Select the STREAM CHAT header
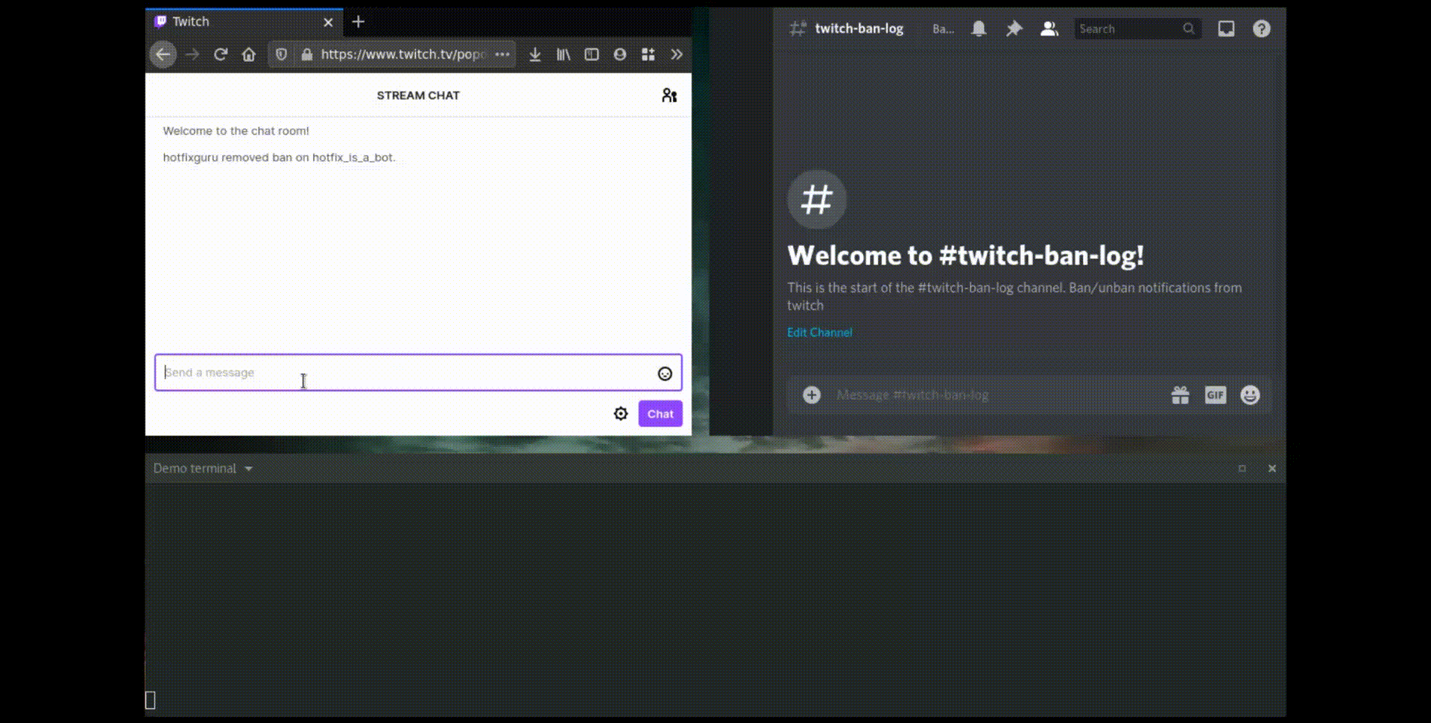This screenshot has height=723, width=1431. click(x=418, y=95)
